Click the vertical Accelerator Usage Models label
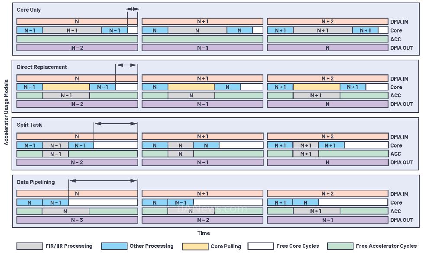Viewport: 424px width, 253px height. pos(6,112)
